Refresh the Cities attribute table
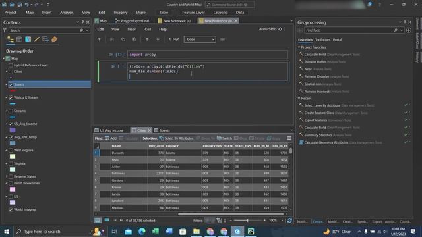Image resolution: width=422 pixels, height=237 pixels. (x=289, y=221)
